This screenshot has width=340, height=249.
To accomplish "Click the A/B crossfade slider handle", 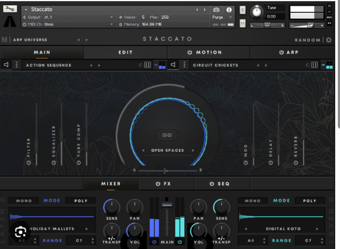I will pos(165,170).
